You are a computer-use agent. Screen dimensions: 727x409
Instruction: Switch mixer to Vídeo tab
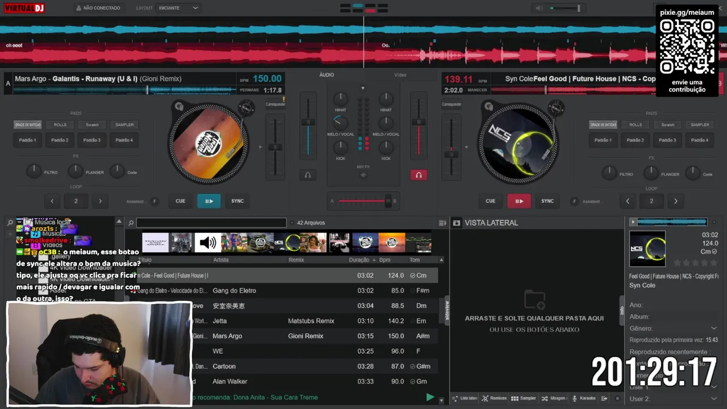pyautogui.click(x=400, y=75)
